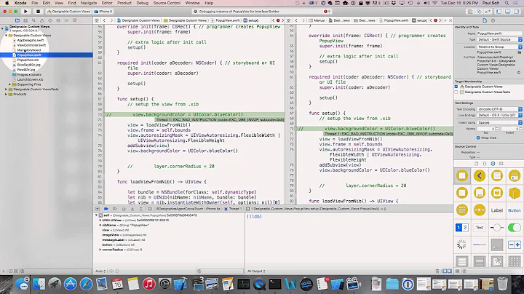524x294 pixels.
Task: Show the File template library tab
Action: click(x=477, y=164)
